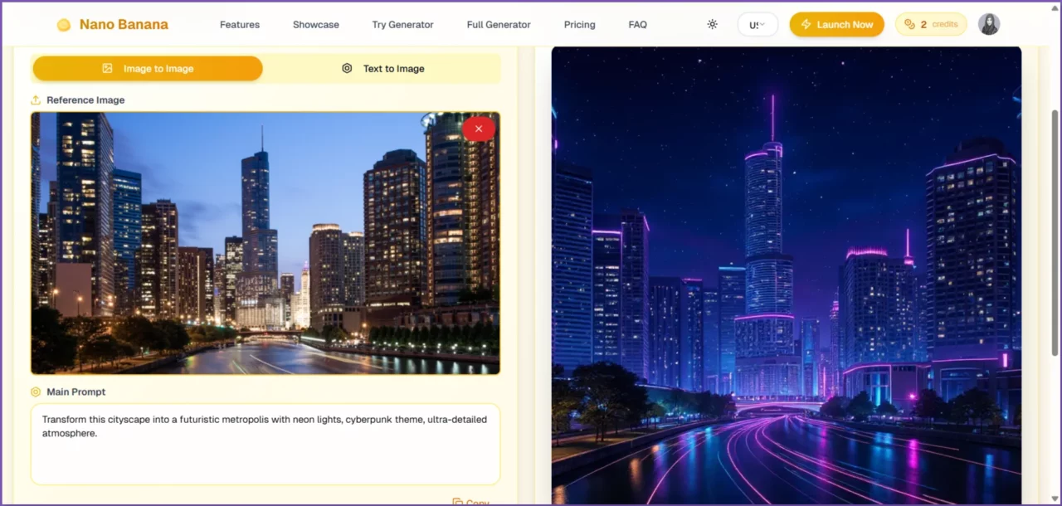Click the Copy icon below the prompt

(x=457, y=502)
